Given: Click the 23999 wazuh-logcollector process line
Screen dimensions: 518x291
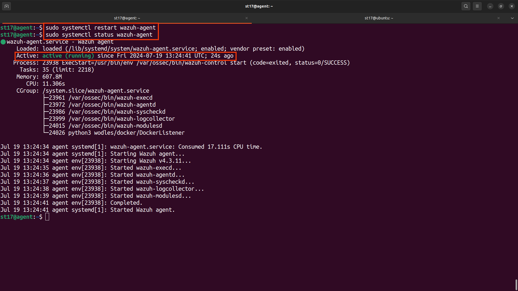Looking at the screenshot, I should (x=112, y=119).
